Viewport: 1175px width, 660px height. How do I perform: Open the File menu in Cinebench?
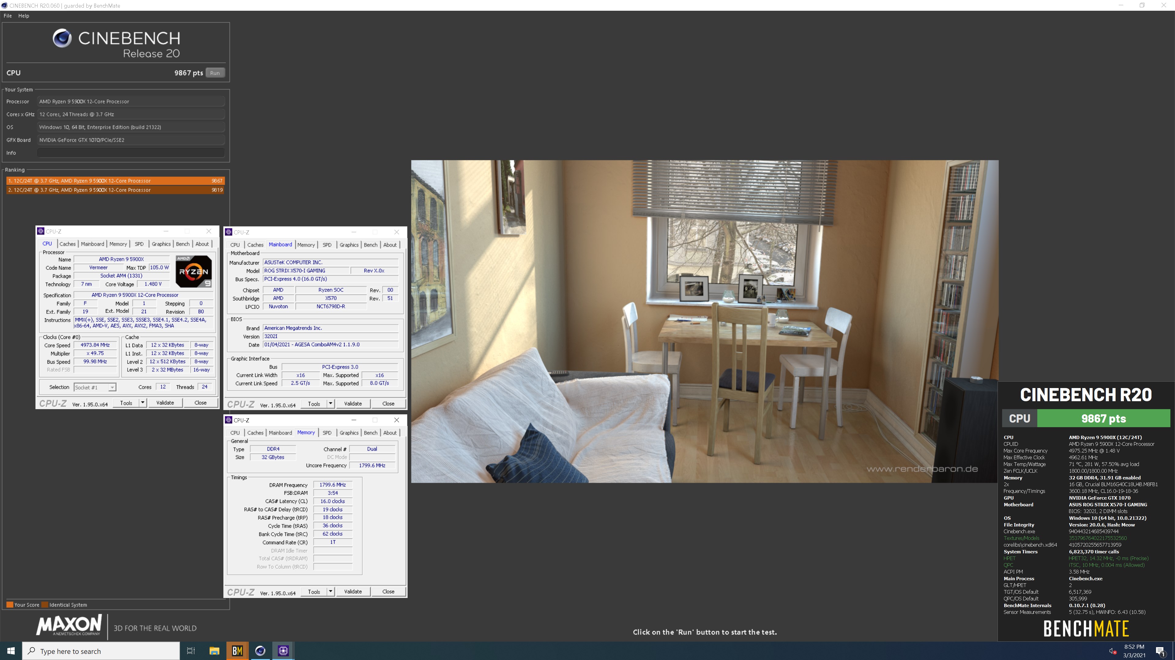pos(8,16)
